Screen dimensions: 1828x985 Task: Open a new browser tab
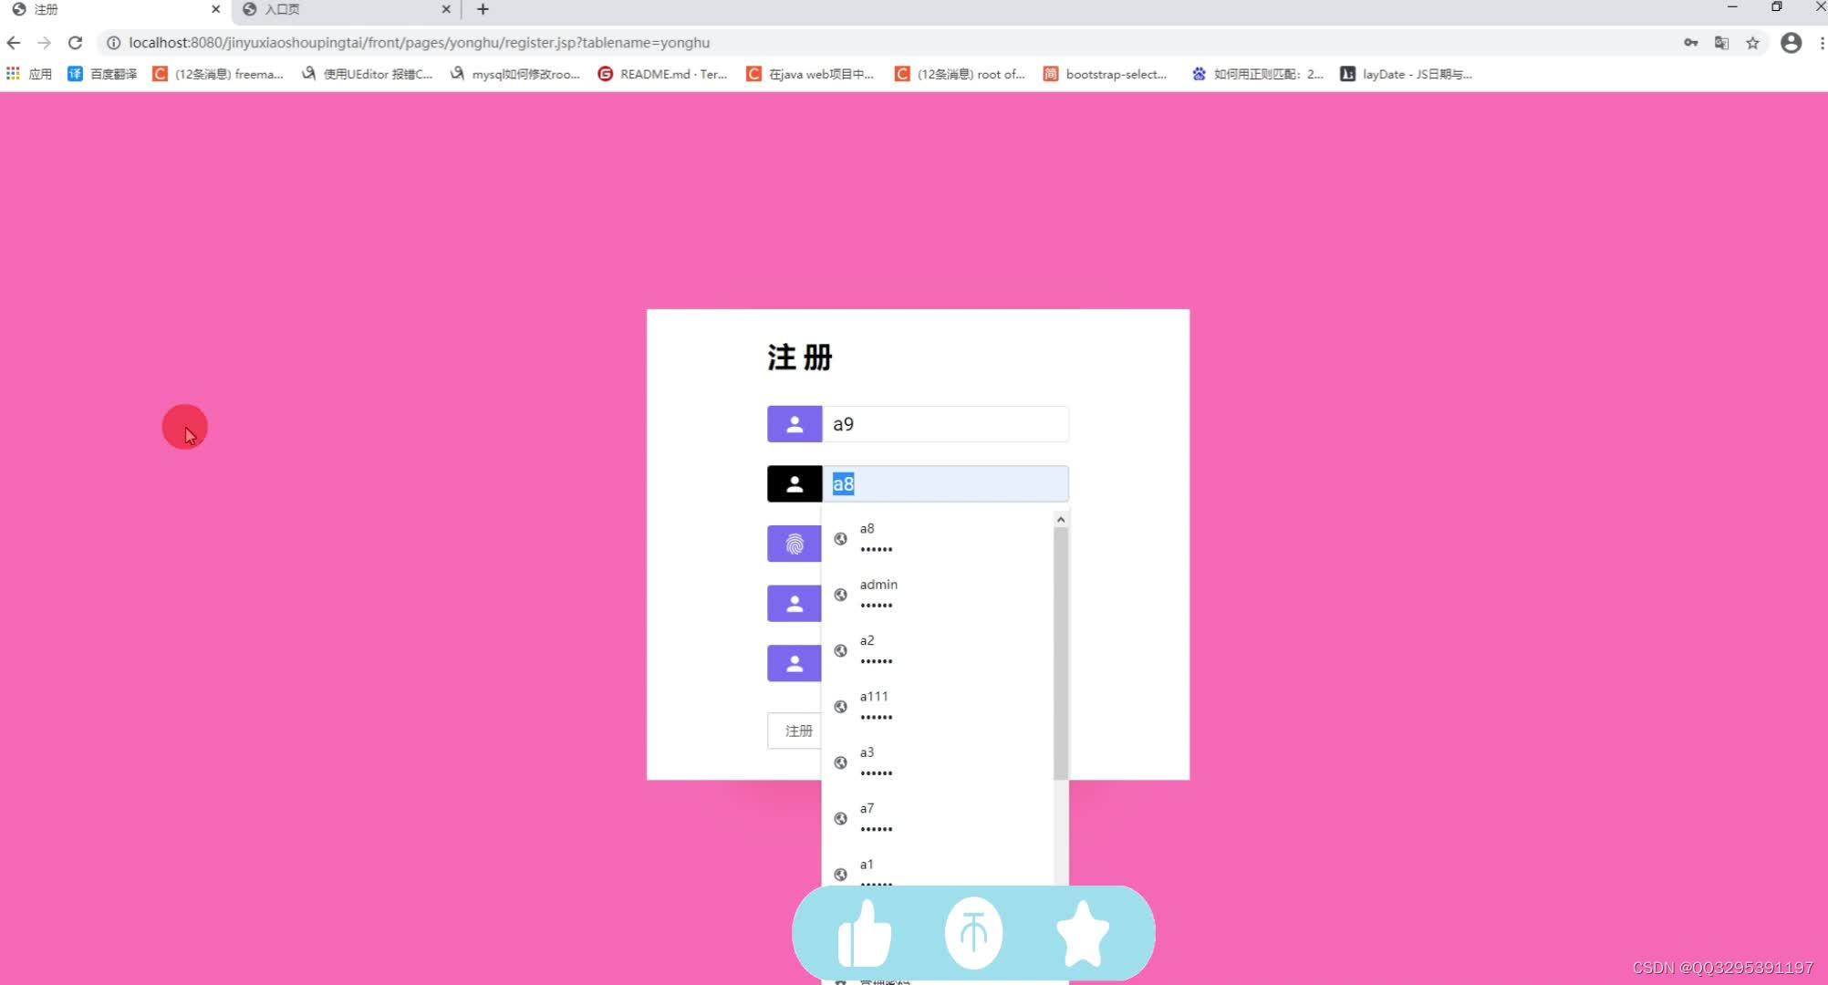click(483, 9)
